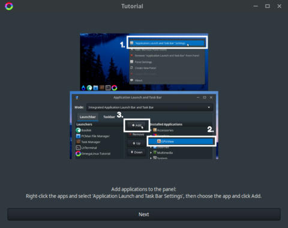This screenshot has height=228, width=288.
Task: Expand Accessories category in the tutorial picture
Action: pyautogui.click(x=151, y=130)
